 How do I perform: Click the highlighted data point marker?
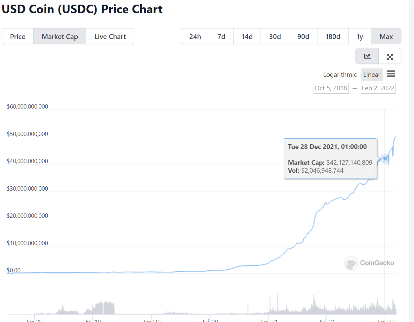pos(385,159)
